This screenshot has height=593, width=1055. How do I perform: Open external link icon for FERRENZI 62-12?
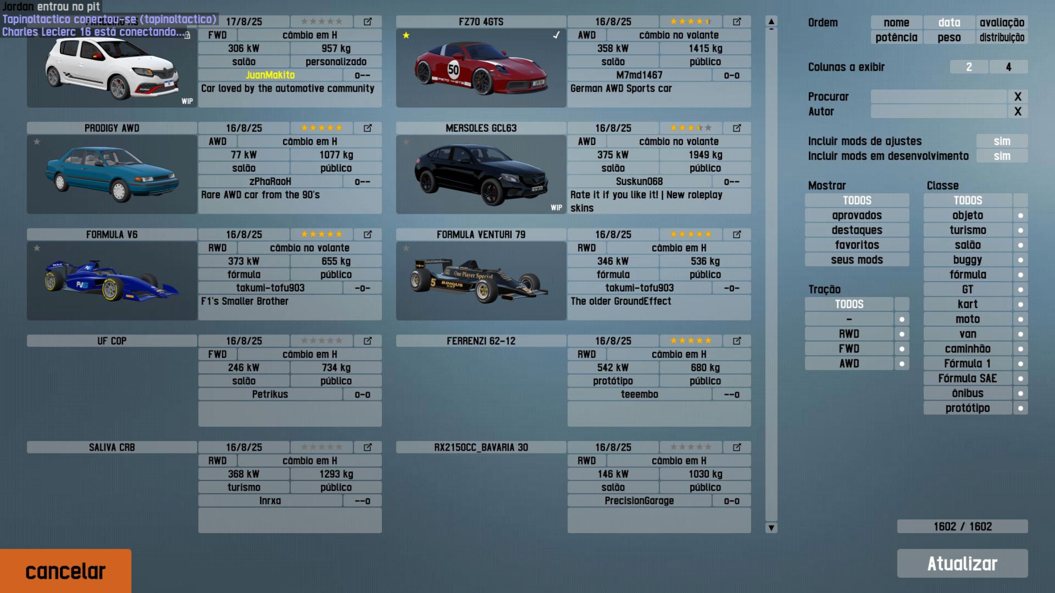[737, 341]
